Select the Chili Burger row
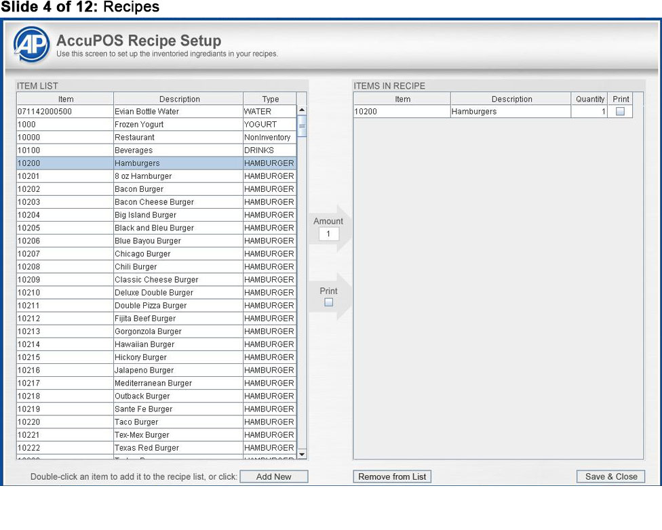This screenshot has width=662, height=530. coord(157,266)
